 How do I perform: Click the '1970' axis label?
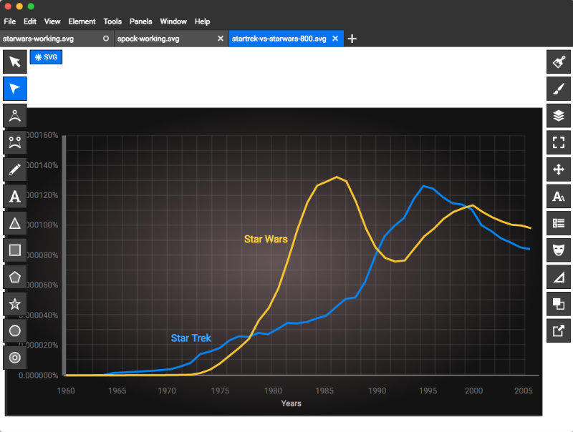[167, 391]
